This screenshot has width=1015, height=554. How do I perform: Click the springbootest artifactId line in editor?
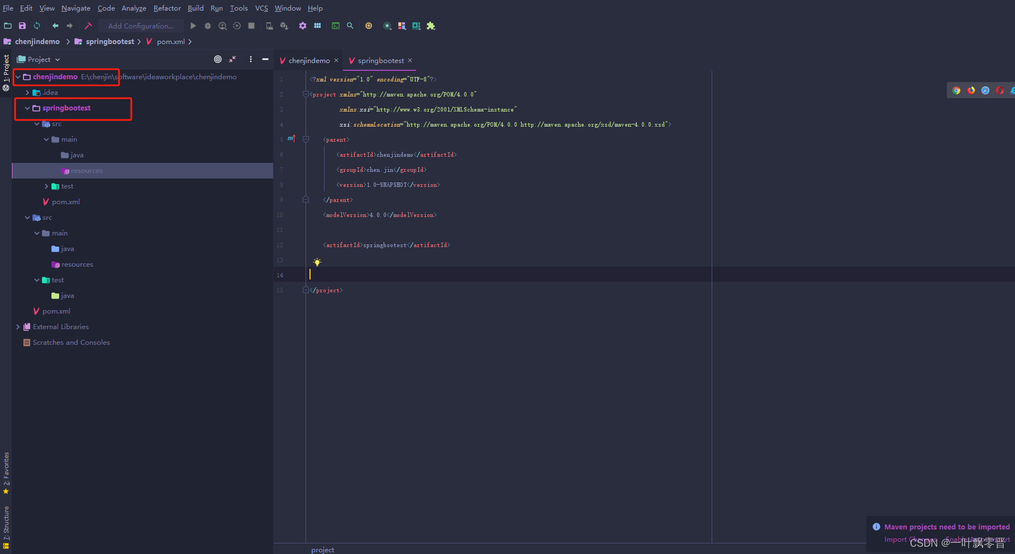coord(387,245)
